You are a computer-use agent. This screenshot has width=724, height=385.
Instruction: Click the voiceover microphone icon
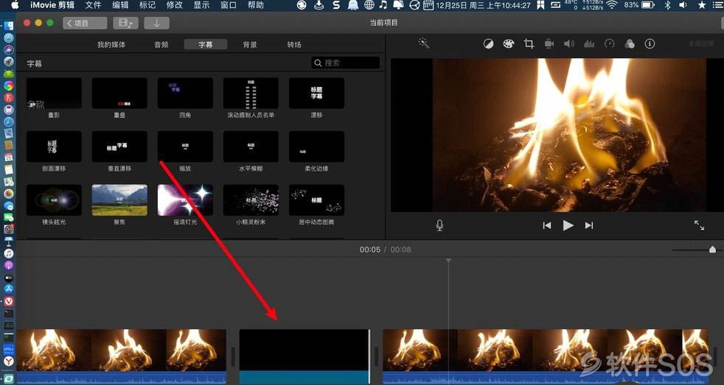pos(439,225)
